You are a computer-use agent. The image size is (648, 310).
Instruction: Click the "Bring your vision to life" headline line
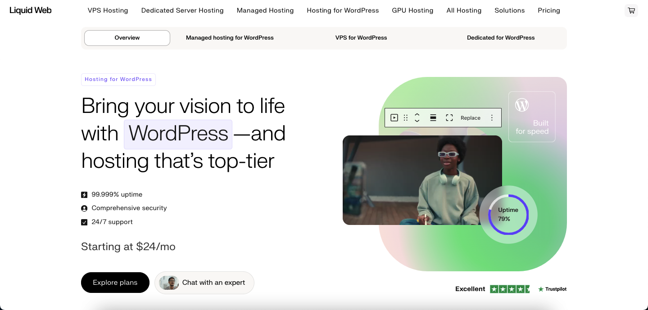(183, 106)
